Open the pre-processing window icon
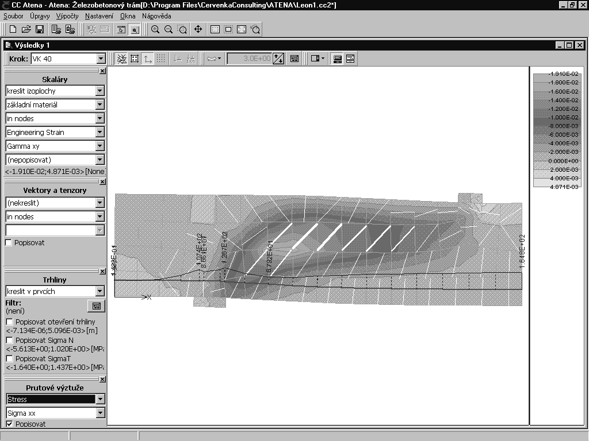Image resolution: width=589 pixels, height=441 pixels. click(121, 29)
